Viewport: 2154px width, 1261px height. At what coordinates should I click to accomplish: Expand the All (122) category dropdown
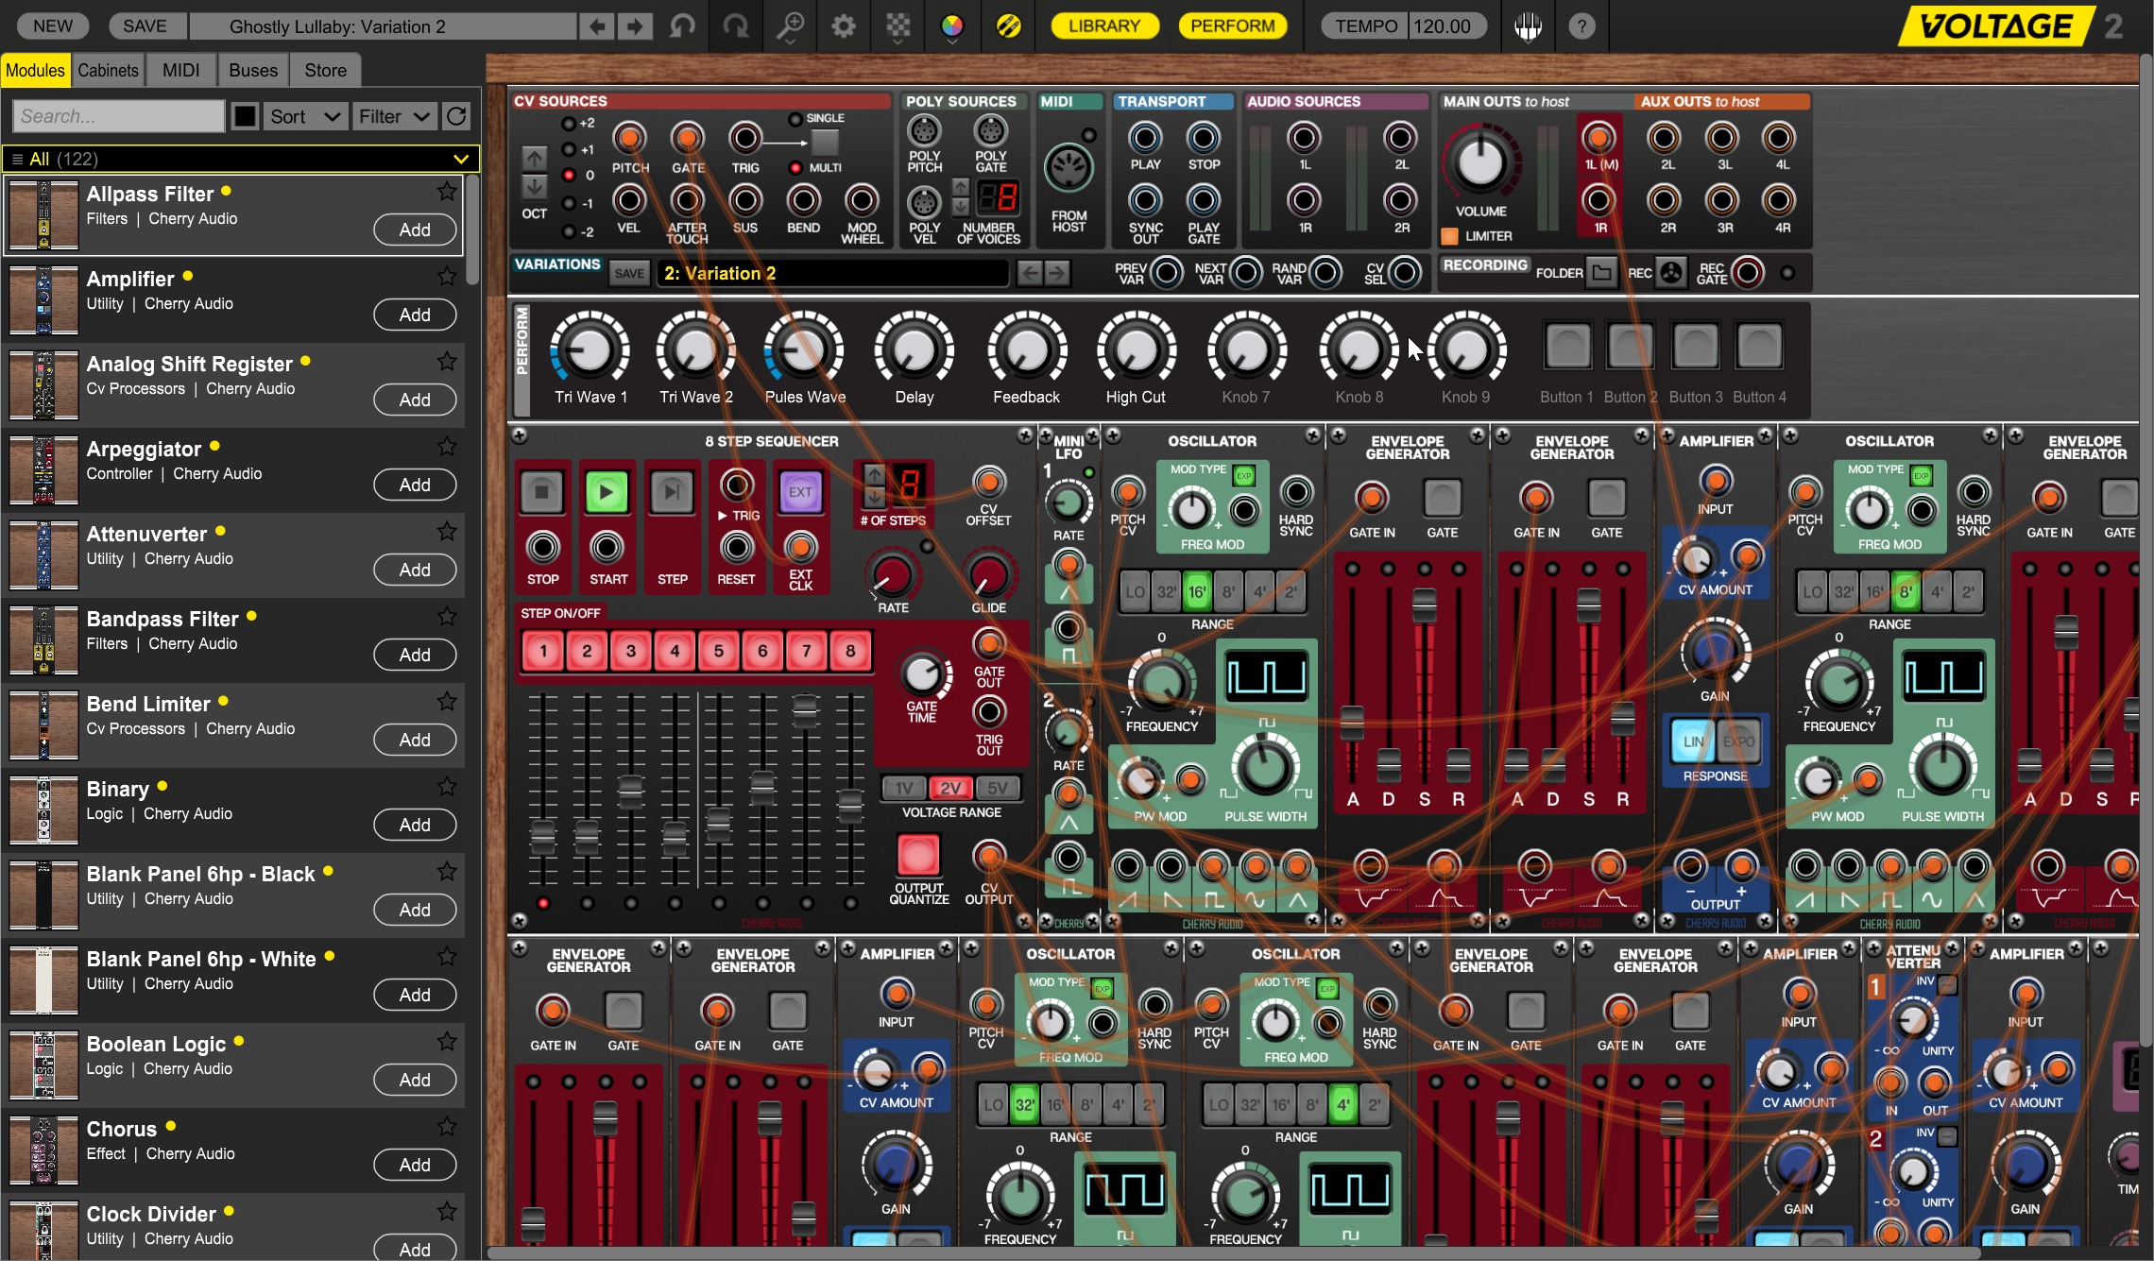(242, 159)
